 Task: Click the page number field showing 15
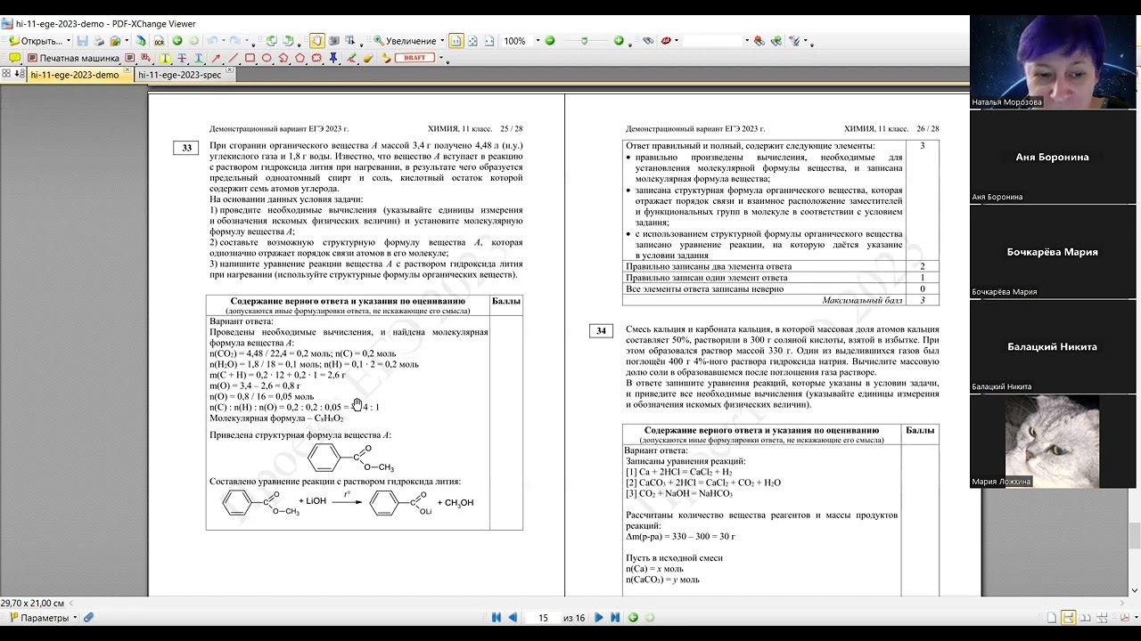point(542,618)
